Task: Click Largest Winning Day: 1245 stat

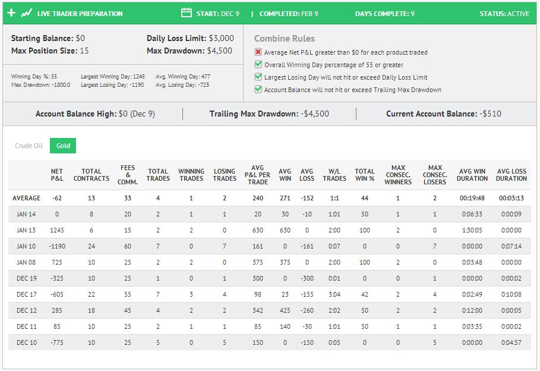Action: point(113,77)
